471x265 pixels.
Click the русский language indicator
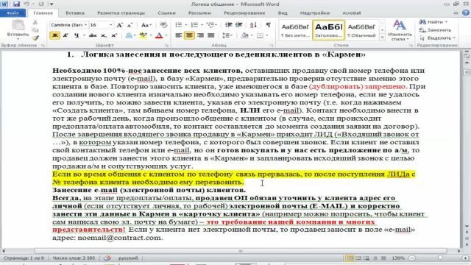click(128, 258)
